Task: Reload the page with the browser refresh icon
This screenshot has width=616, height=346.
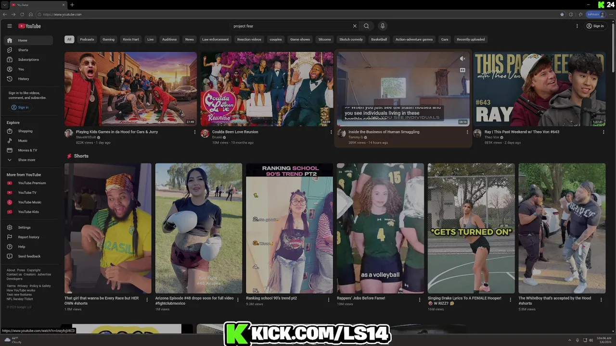Action: click(22, 14)
